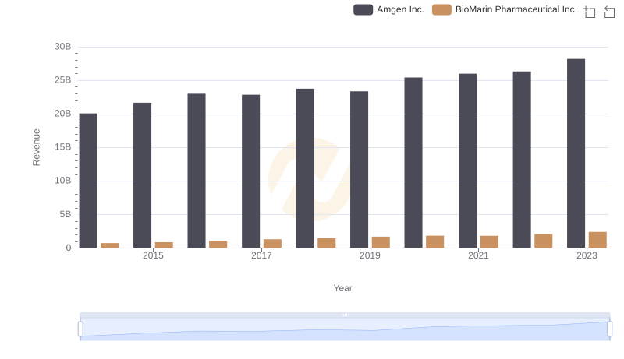Image resolution: width=624 pixels, height=359 pixels.
Task: Click the top grip bar of the zoom slider
Action: coord(345,315)
